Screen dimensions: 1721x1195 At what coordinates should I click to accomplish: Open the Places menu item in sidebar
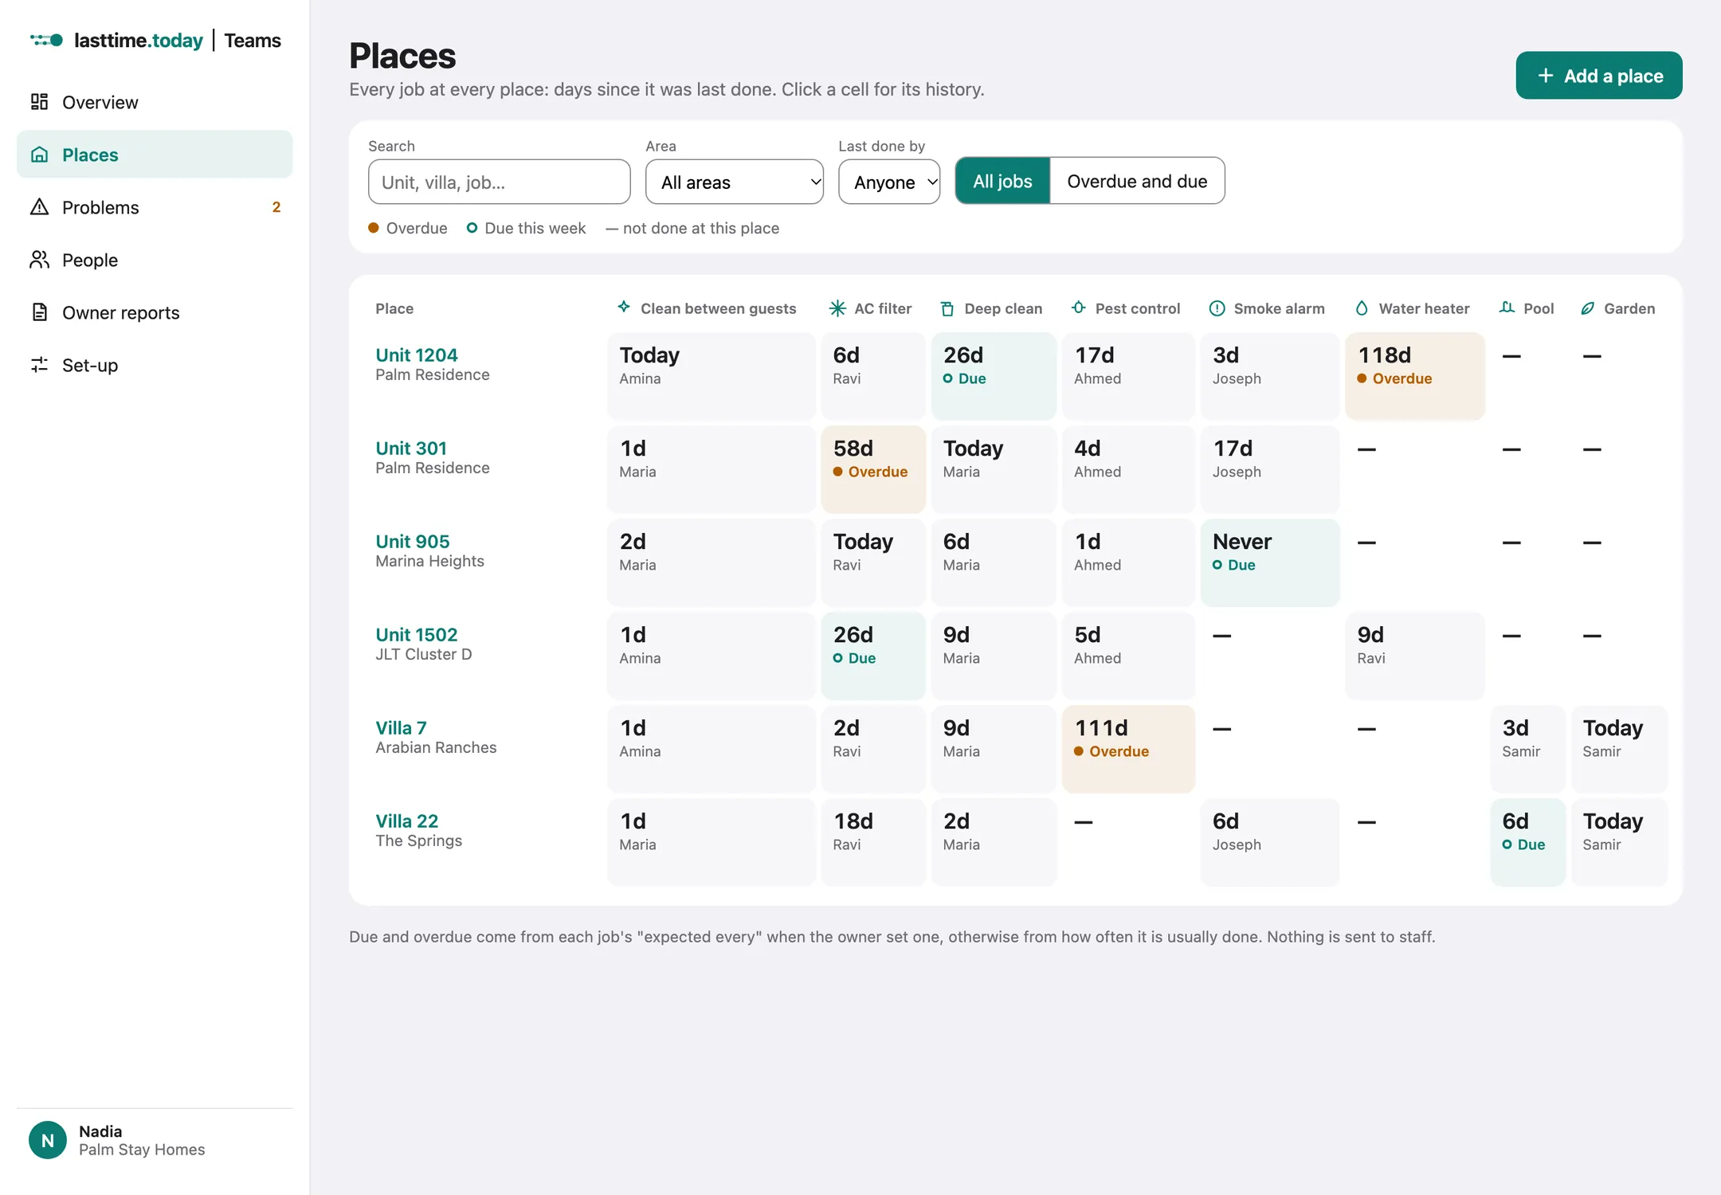[x=155, y=155]
